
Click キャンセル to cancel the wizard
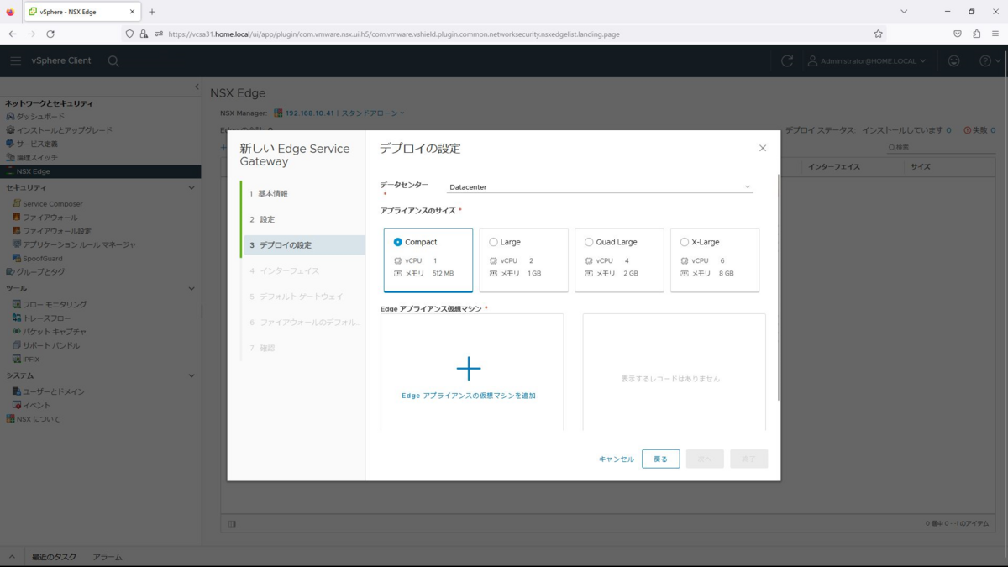point(617,459)
